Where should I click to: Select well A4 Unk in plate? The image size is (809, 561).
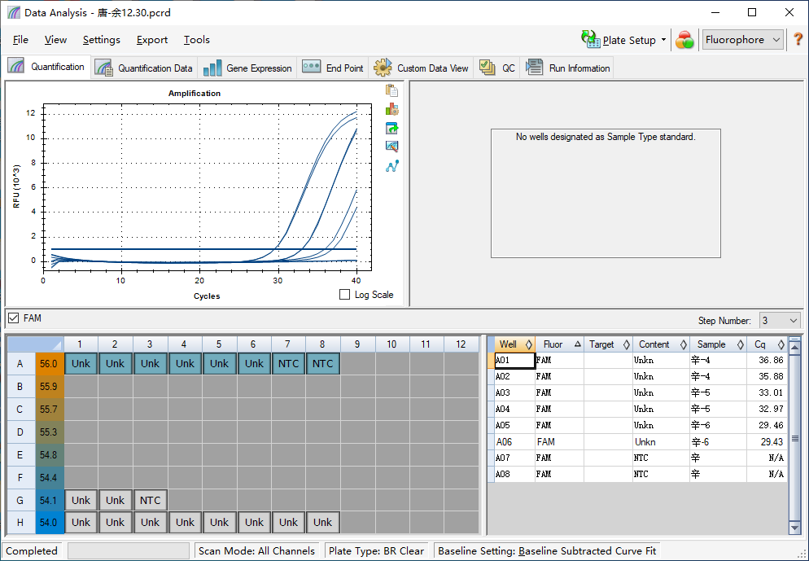(185, 363)
